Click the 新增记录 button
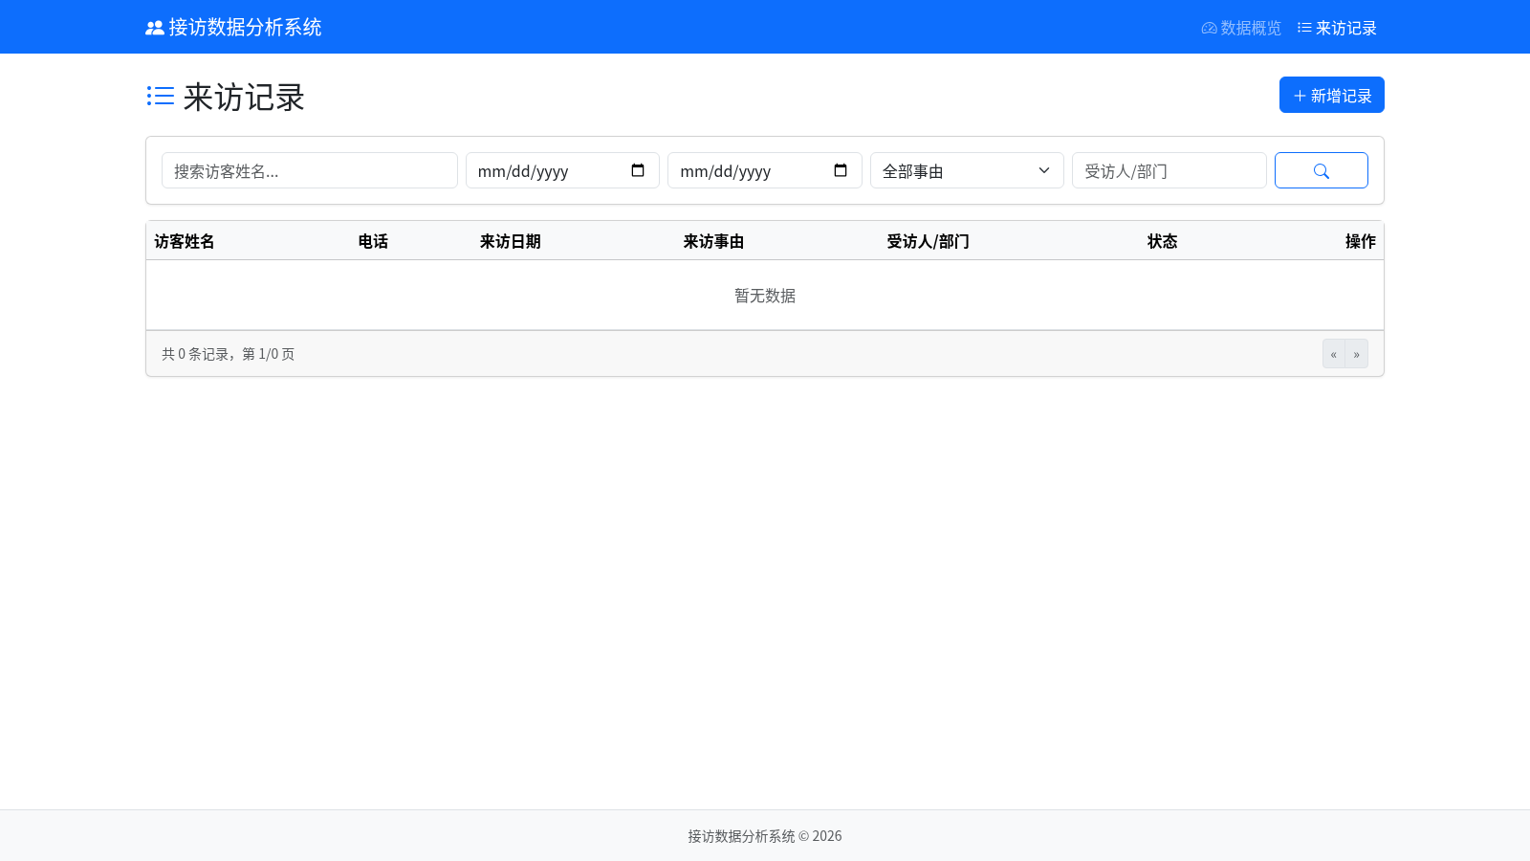The image size is (1530, 861). point(1332,95)
